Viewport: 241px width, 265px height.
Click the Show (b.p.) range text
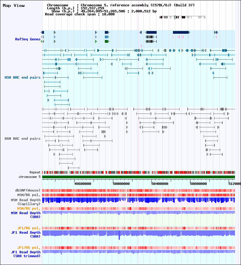click(x=104, y=11)
